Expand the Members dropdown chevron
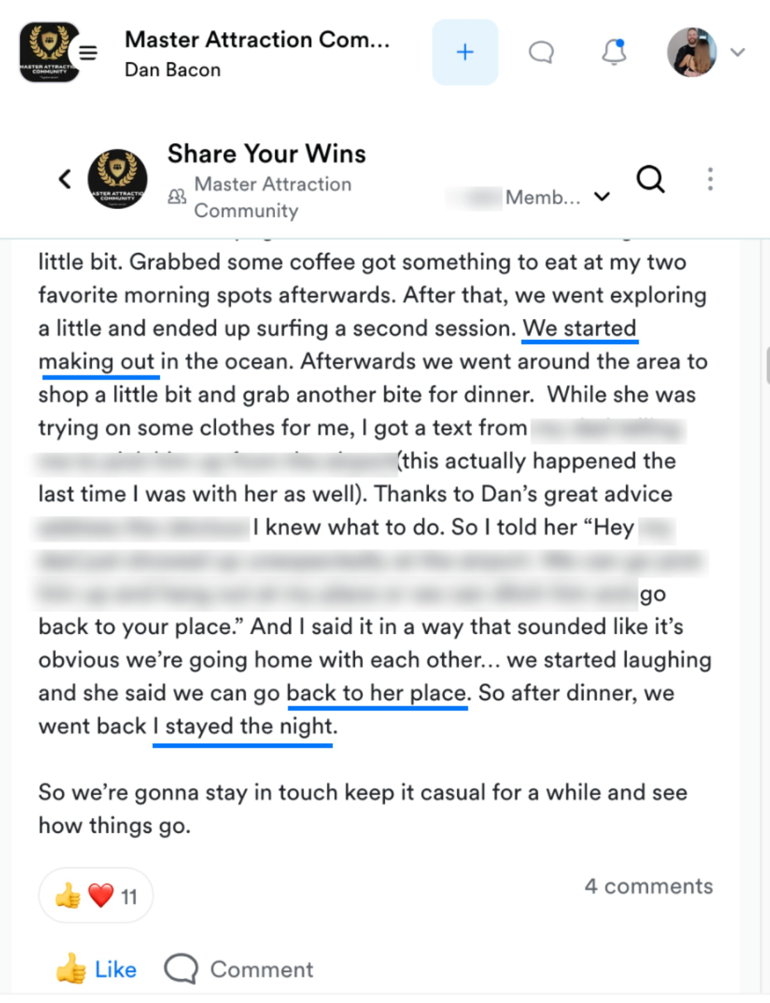Viewport: 770px width, 1003px height. tap(602, 197)
